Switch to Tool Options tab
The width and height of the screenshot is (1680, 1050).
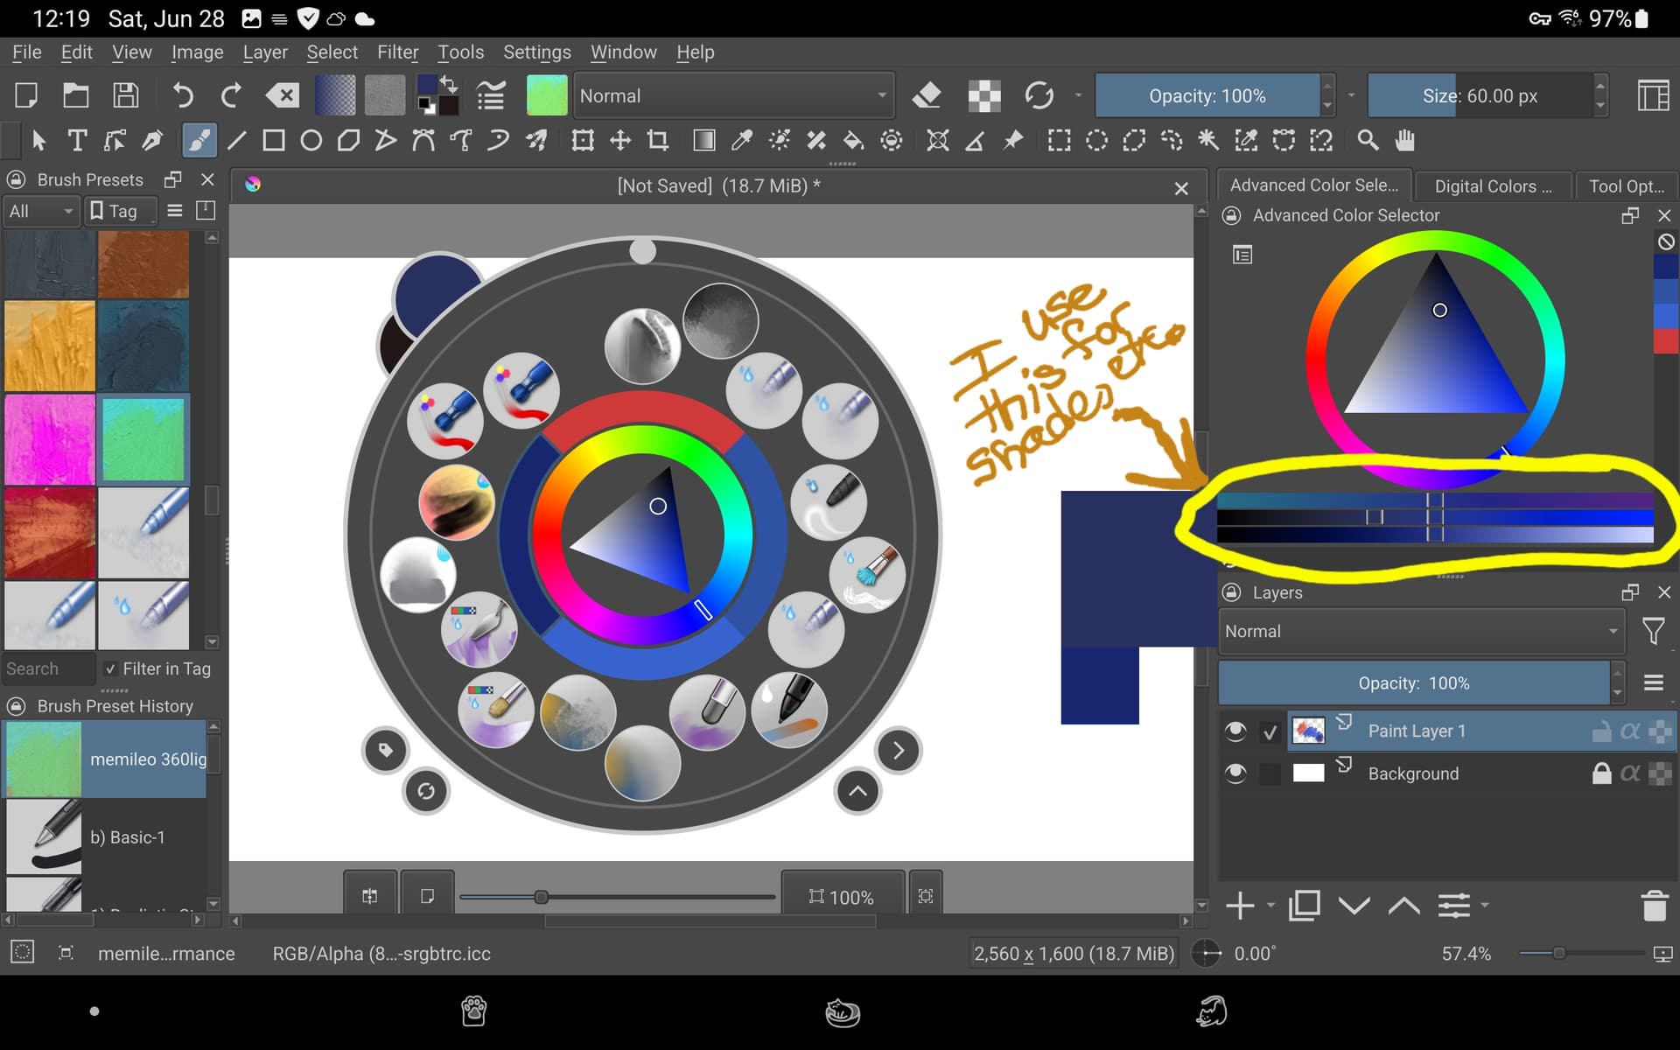1626,186
